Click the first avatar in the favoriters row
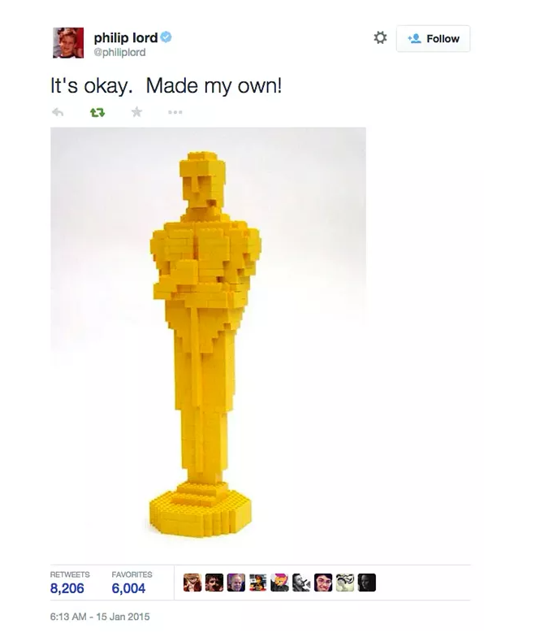Image resolution: width=549 pixels, height=633 pixels. [x=192, y=583]
